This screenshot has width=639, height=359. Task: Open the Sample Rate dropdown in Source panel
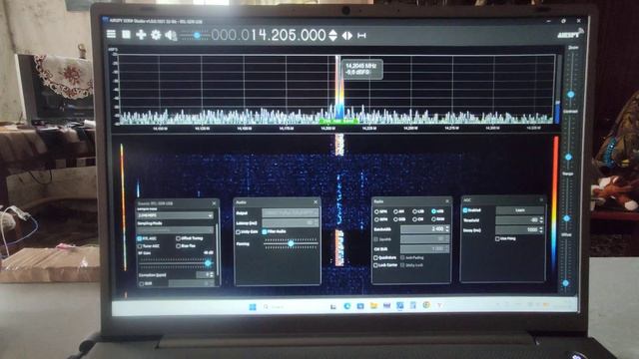pyautogui.click(x=176, y=215)
